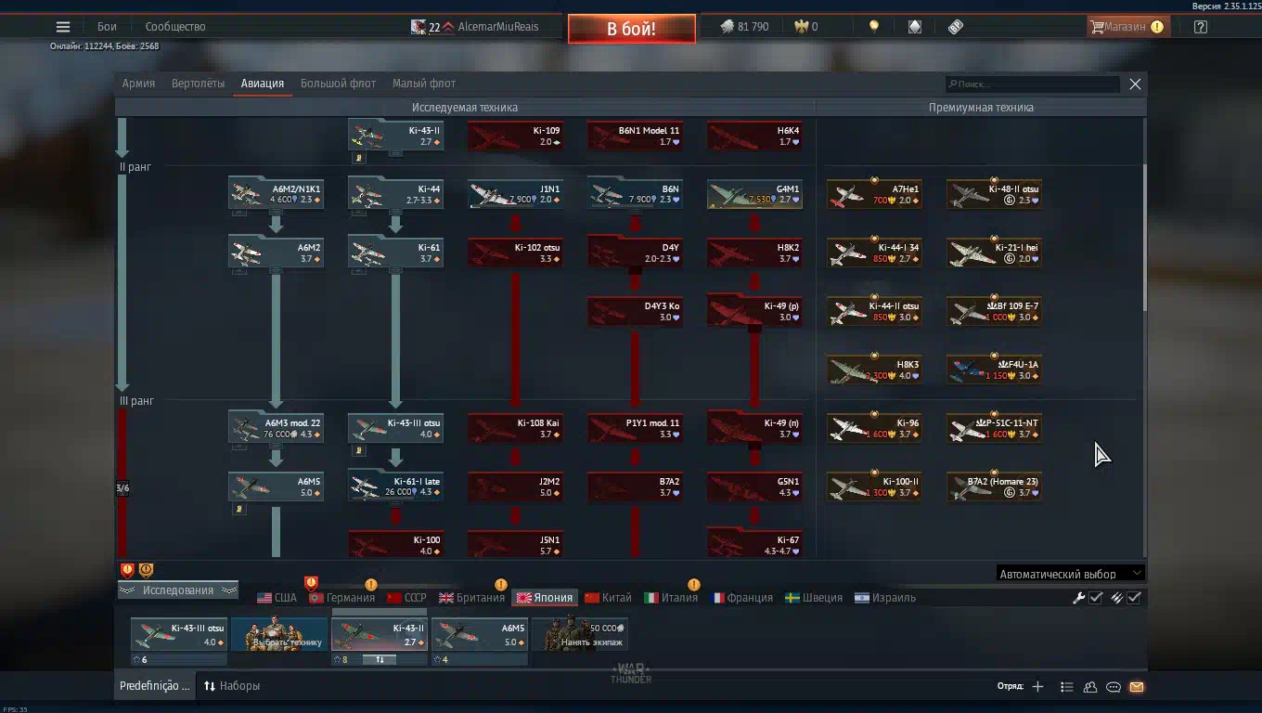Select the Италия nation
The width and height of the screenshot is (1262, 713).
click(671, 598)
